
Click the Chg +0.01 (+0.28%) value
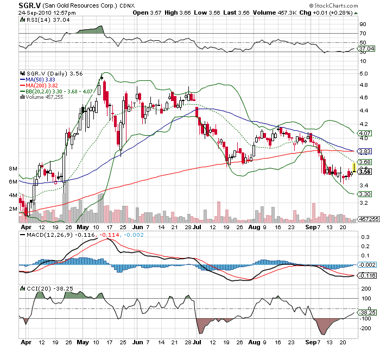tap(326, 12)
